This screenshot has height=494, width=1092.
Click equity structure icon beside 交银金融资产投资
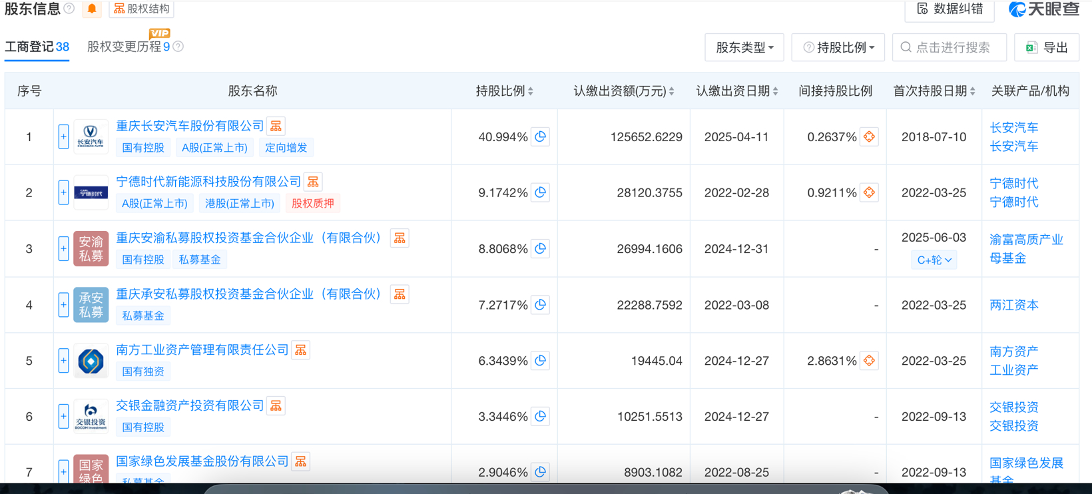[276, 405]
